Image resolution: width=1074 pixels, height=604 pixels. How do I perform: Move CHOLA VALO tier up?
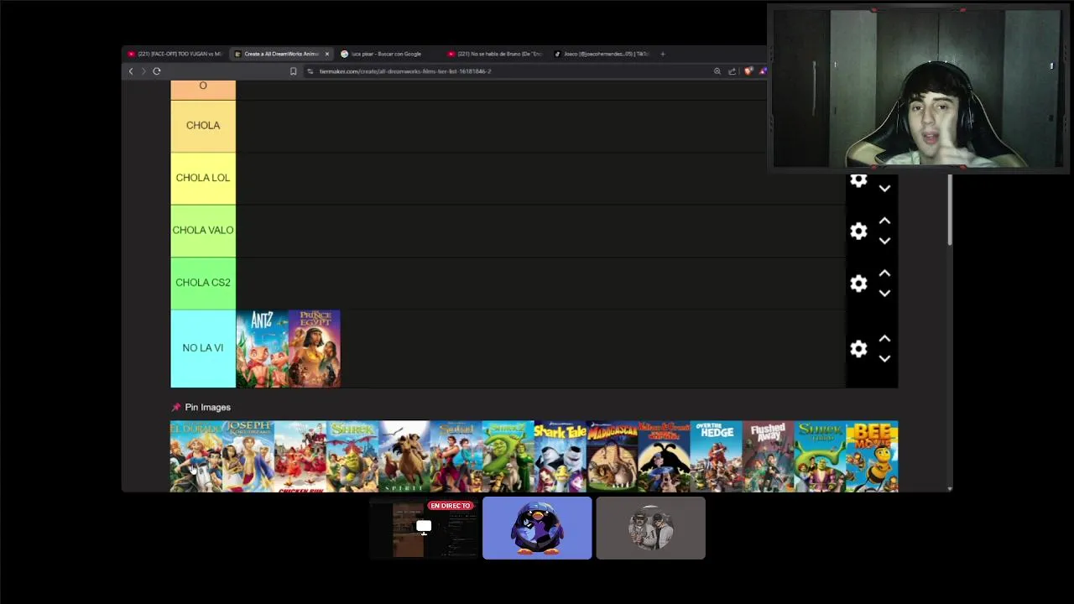(x=884, y=221)
